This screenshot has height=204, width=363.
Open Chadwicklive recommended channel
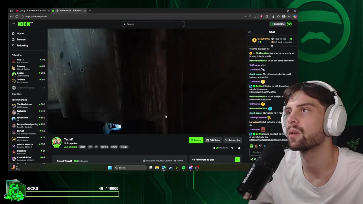[x=28, y=159]
